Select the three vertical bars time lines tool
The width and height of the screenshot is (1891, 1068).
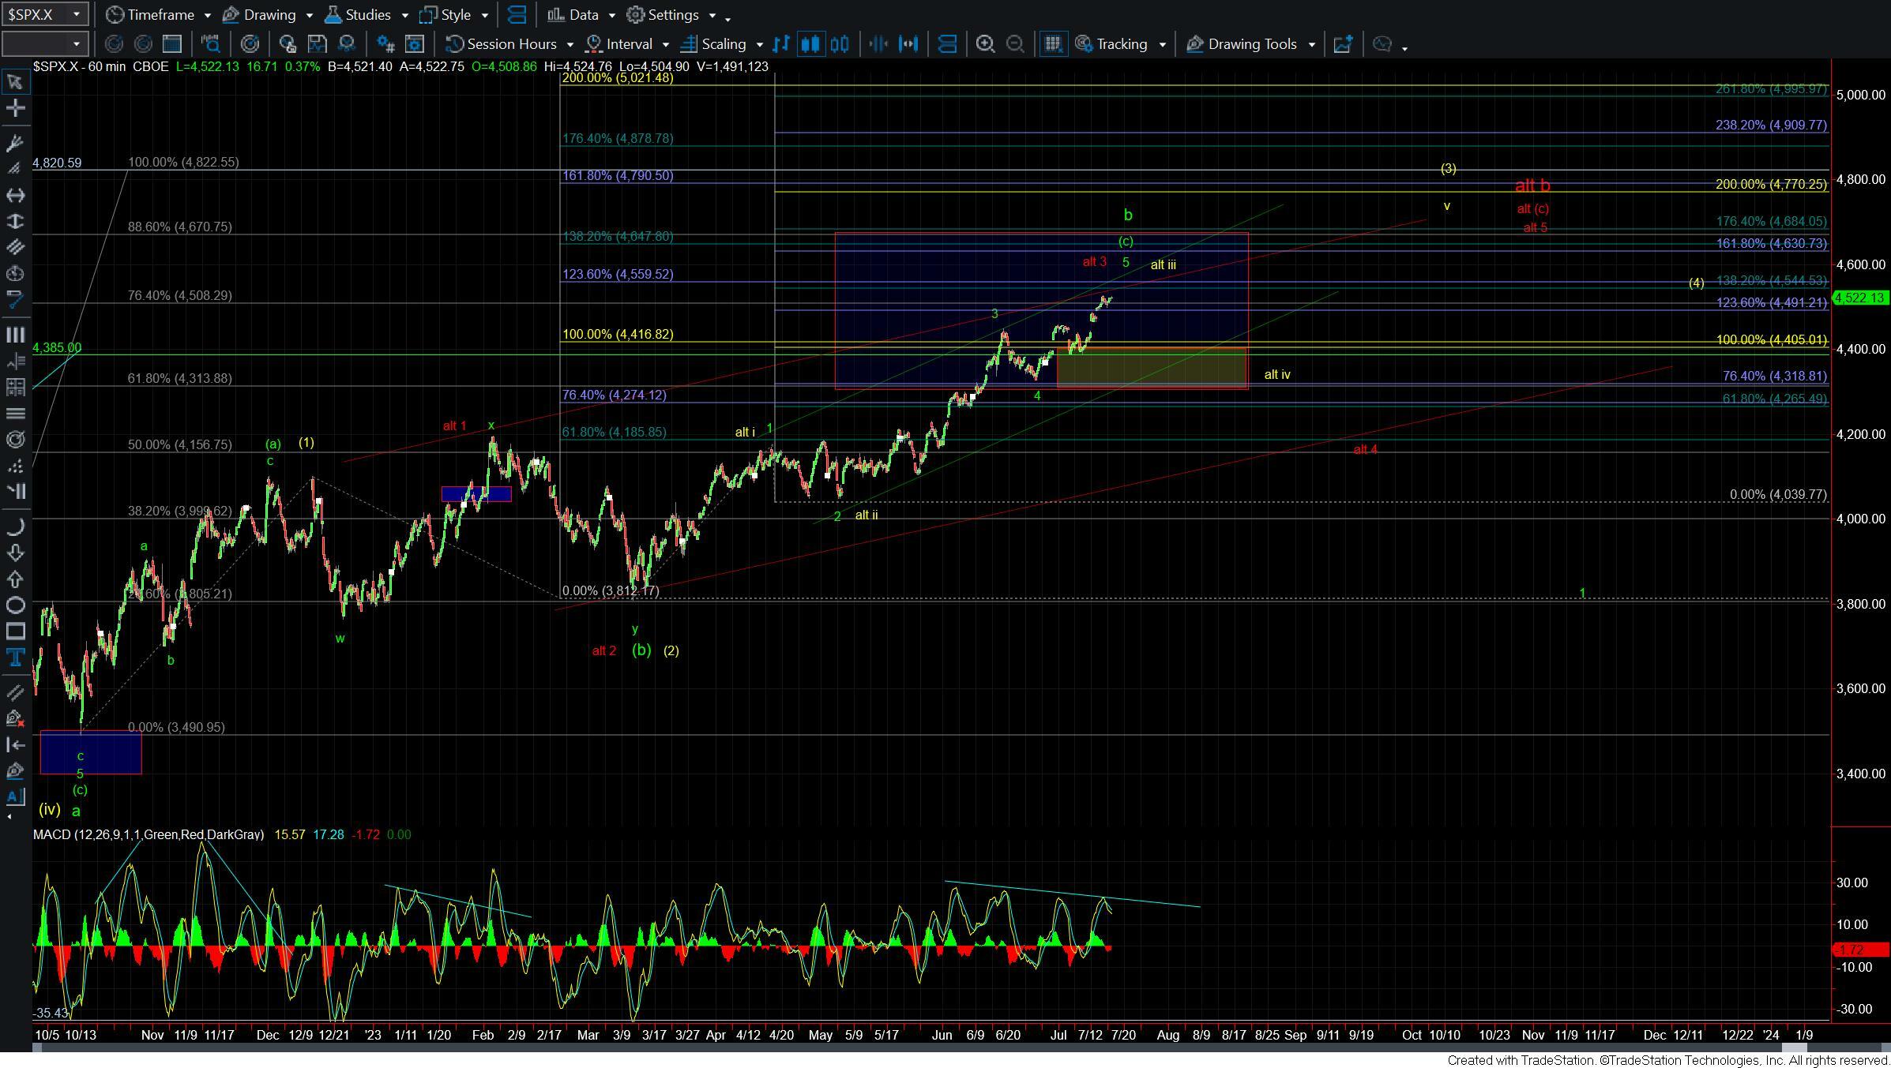[x=14, y=335]
